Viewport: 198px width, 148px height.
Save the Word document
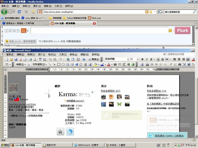click(16, 60)
